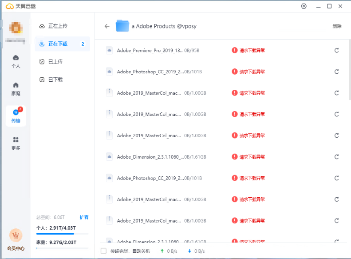Click error icon on Adobe_Premiere_Pro row

[234, 50]
